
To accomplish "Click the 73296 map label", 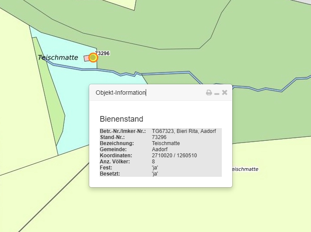I will point(102,53).
